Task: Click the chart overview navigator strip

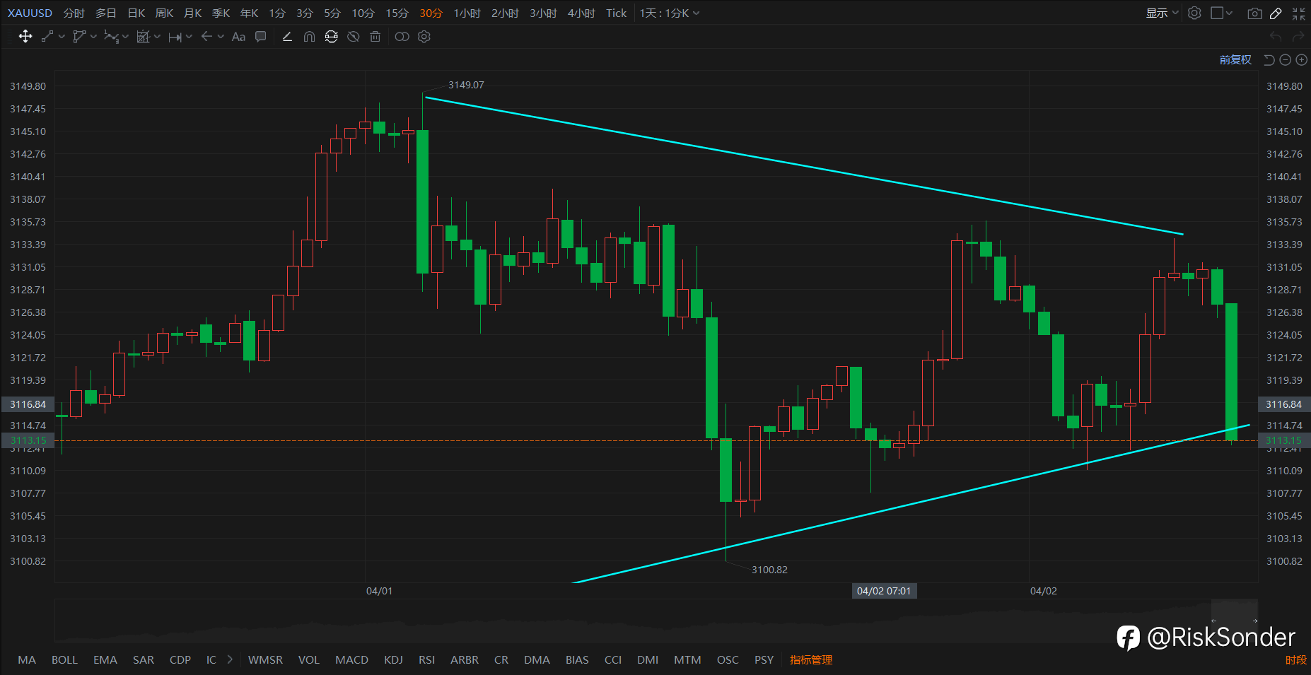Action: click(656, 621)
